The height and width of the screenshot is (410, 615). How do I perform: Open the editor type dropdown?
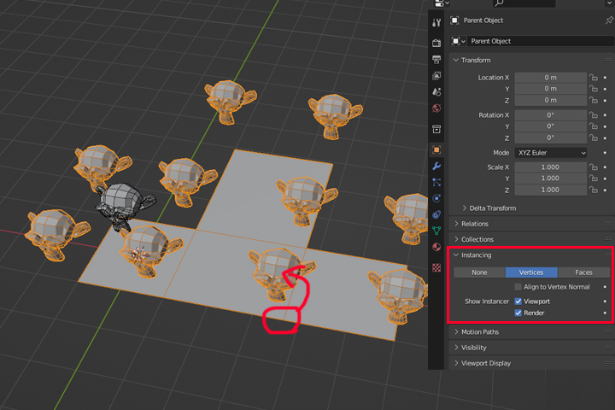pos(442,3)
